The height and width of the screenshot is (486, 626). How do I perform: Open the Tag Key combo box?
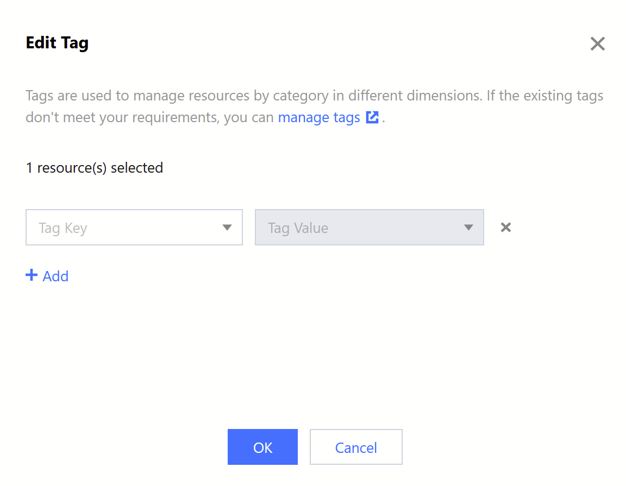(x=134, y=228)
